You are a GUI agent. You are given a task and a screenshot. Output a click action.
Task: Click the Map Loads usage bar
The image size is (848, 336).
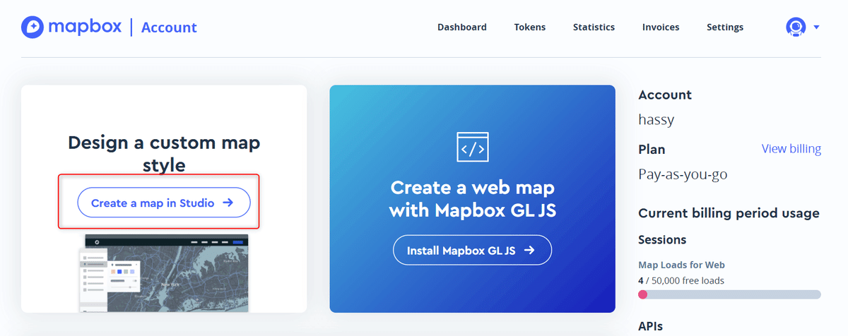[x=729, y=294]
